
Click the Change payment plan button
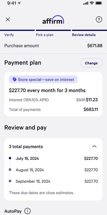tap(91, 63)
